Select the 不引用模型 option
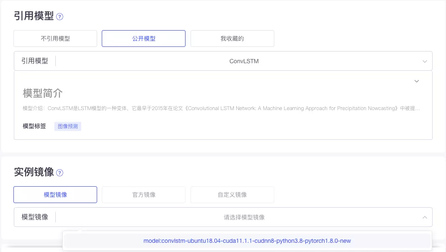The image size is (446, 252). pyautogui.click(x=55, y=38)
